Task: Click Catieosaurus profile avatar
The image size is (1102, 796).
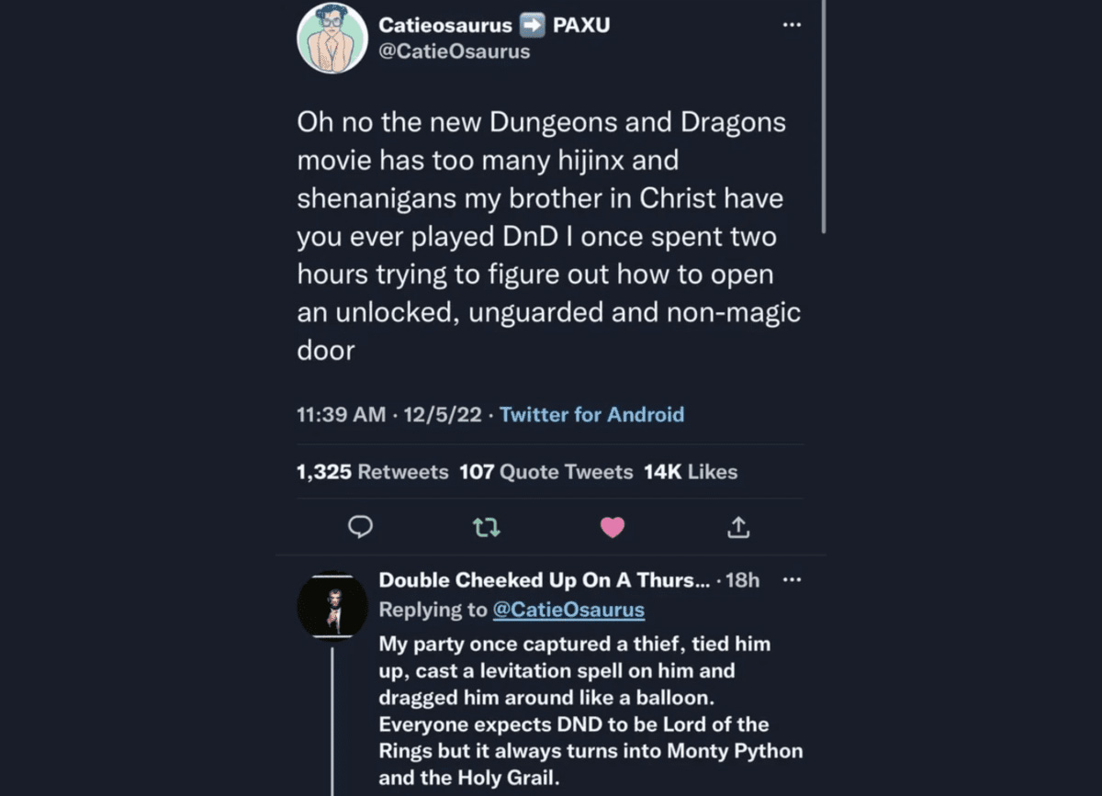Action: (x=332, y=38)
